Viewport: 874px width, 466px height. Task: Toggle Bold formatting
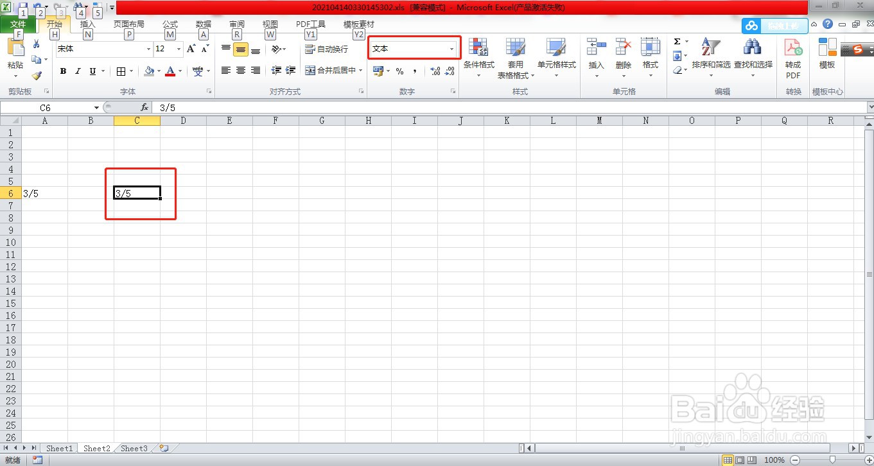point(63,71)
